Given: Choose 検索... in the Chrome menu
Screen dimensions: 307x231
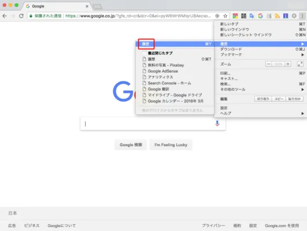Looking at the screenshot, I should [261, 84].
